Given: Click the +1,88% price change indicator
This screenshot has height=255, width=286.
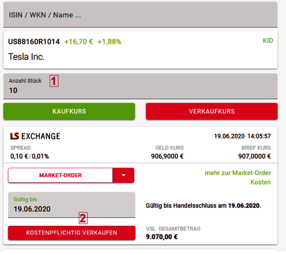Looking at the screenshot, I should [109, 42].
